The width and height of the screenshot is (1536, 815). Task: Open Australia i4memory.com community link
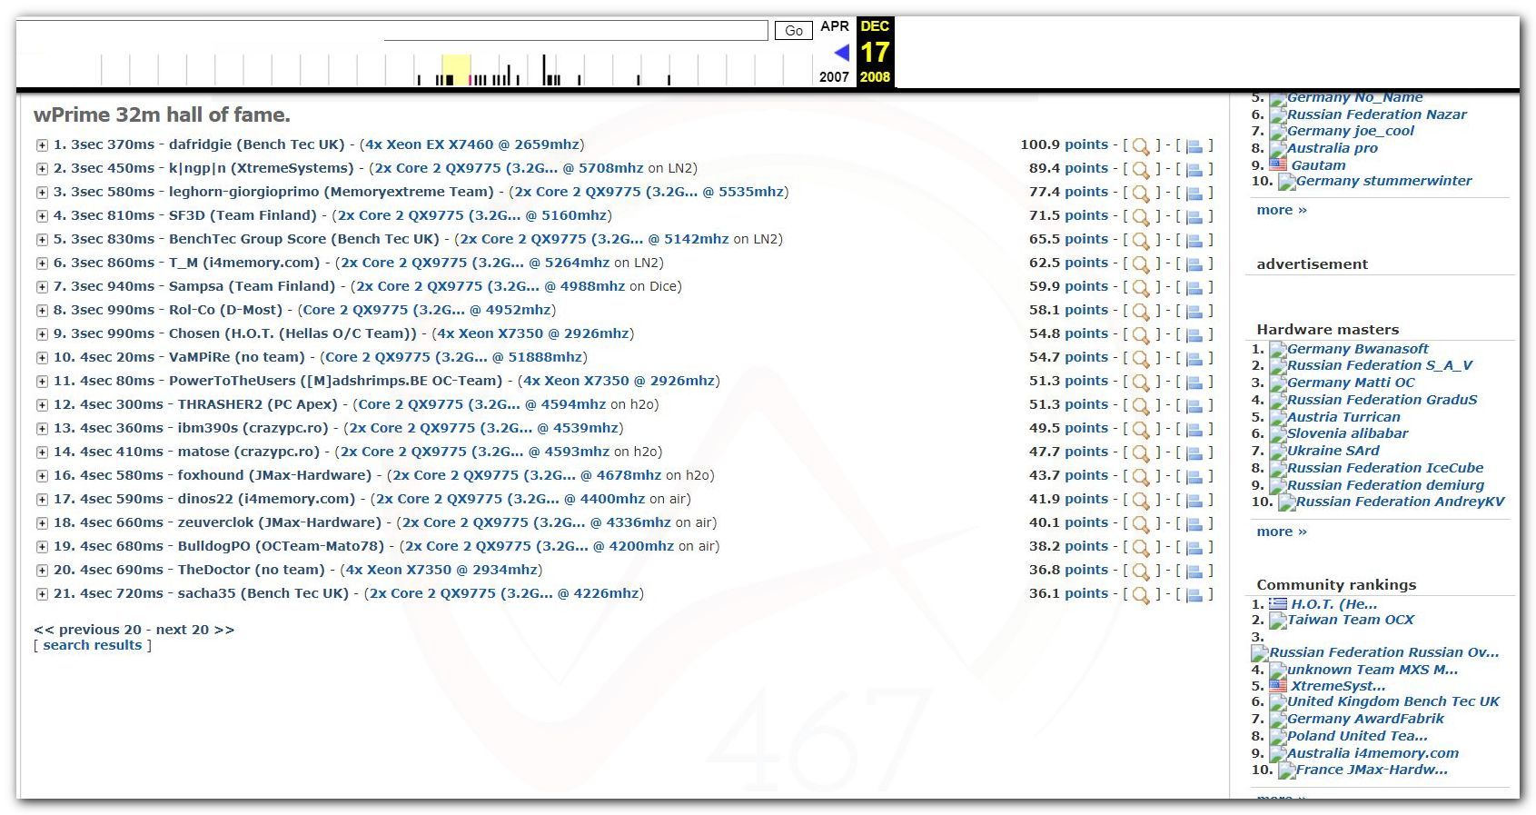[x=1372, y=753]
